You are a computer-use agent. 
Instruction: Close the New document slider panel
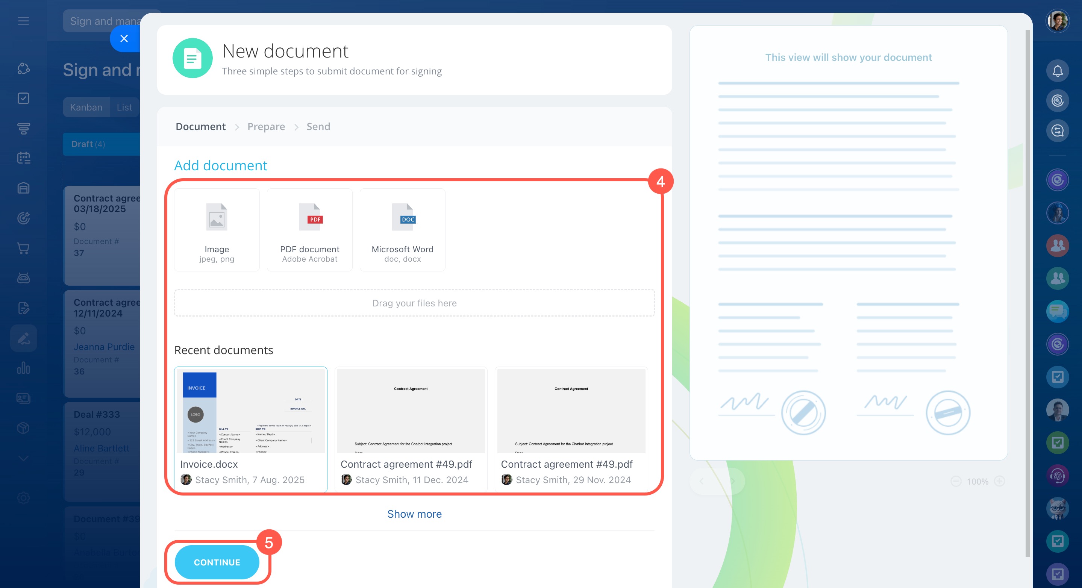pos(124,39)
